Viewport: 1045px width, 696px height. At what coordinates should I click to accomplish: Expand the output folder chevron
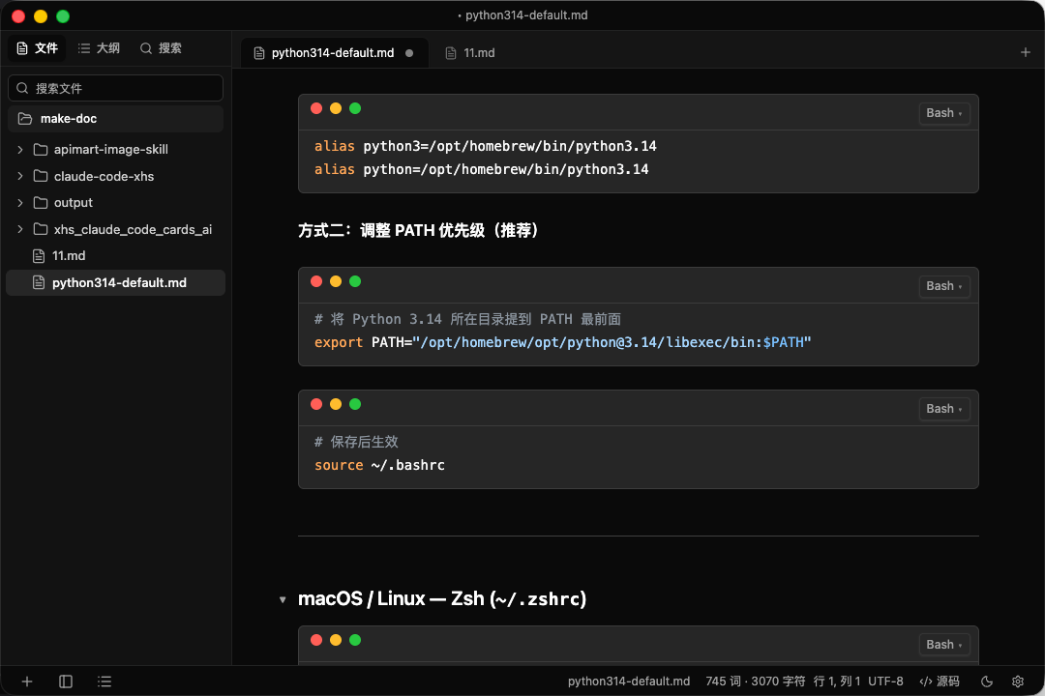coord(20,202)
